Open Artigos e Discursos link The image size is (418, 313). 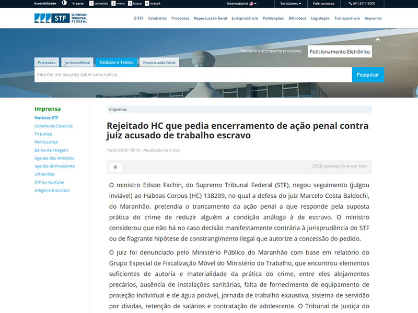pos(52,190)
